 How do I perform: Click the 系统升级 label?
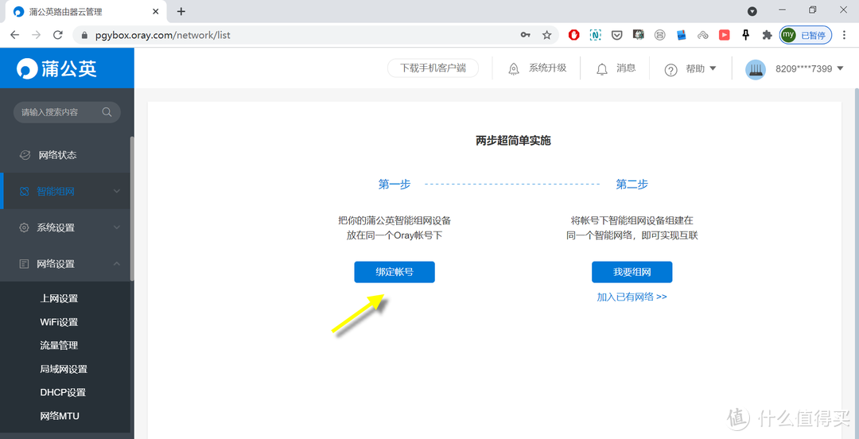tap(547, 68)
